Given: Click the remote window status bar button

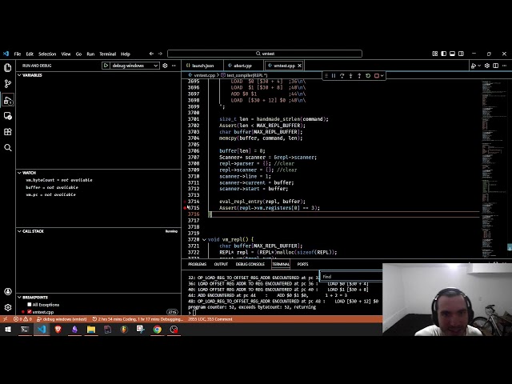Looking at the screenshot, I should pyautogui.click(x=6, y=319).
